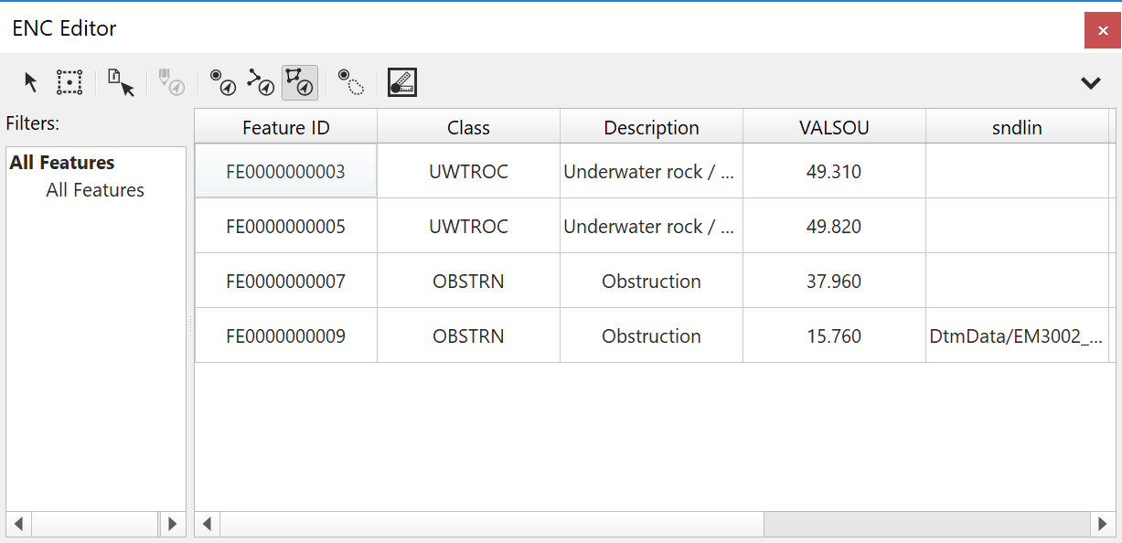This screenshot has width=1122, height=543.
Task: Activate the rectangular marquee selection tool
Action: coord(69,82)
